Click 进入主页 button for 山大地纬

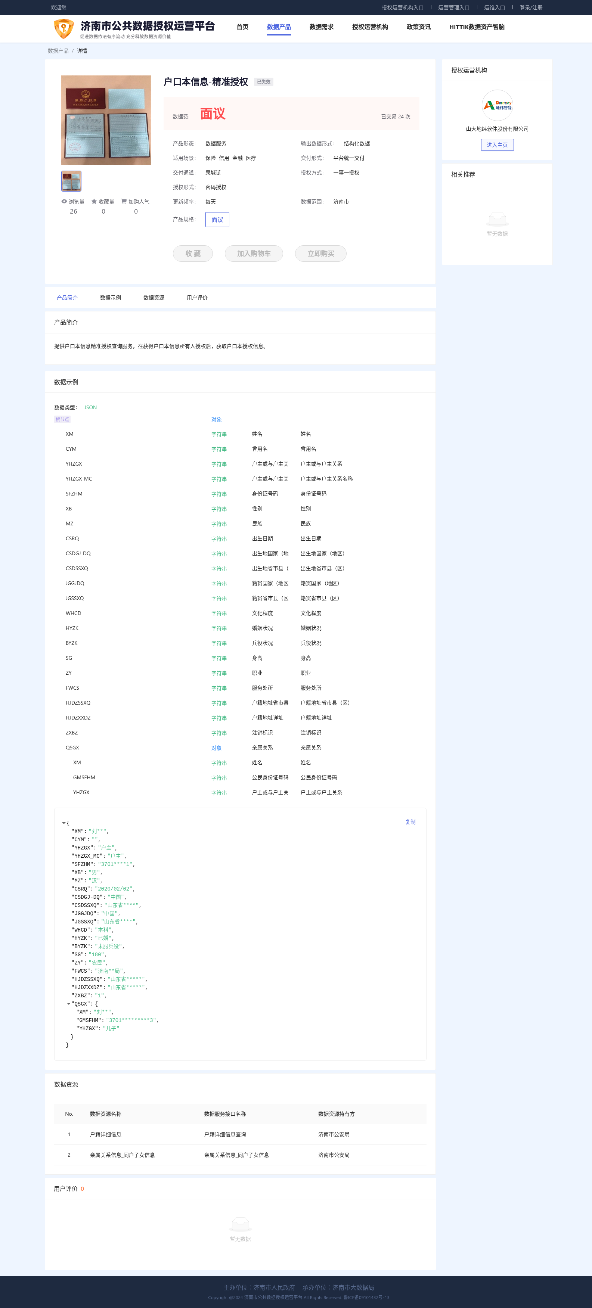pos(497,145)
